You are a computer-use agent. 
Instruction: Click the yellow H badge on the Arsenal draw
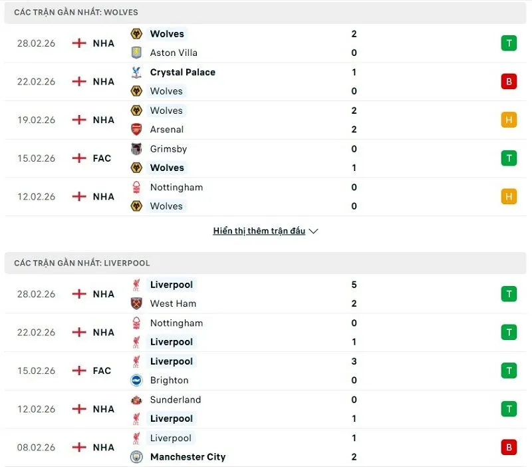pos(509,120)
